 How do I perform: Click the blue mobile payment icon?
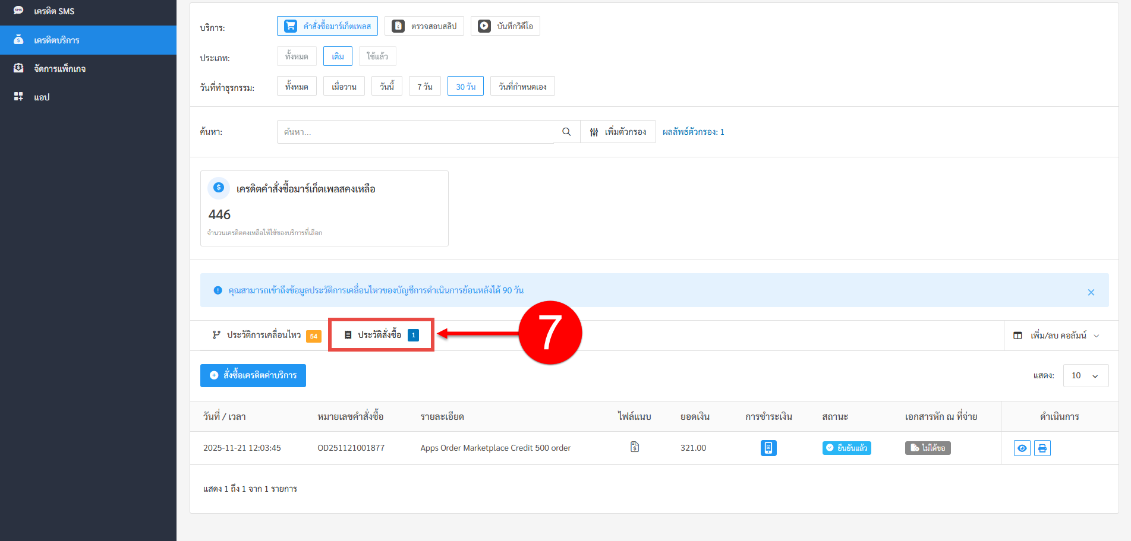coord(768,448)
